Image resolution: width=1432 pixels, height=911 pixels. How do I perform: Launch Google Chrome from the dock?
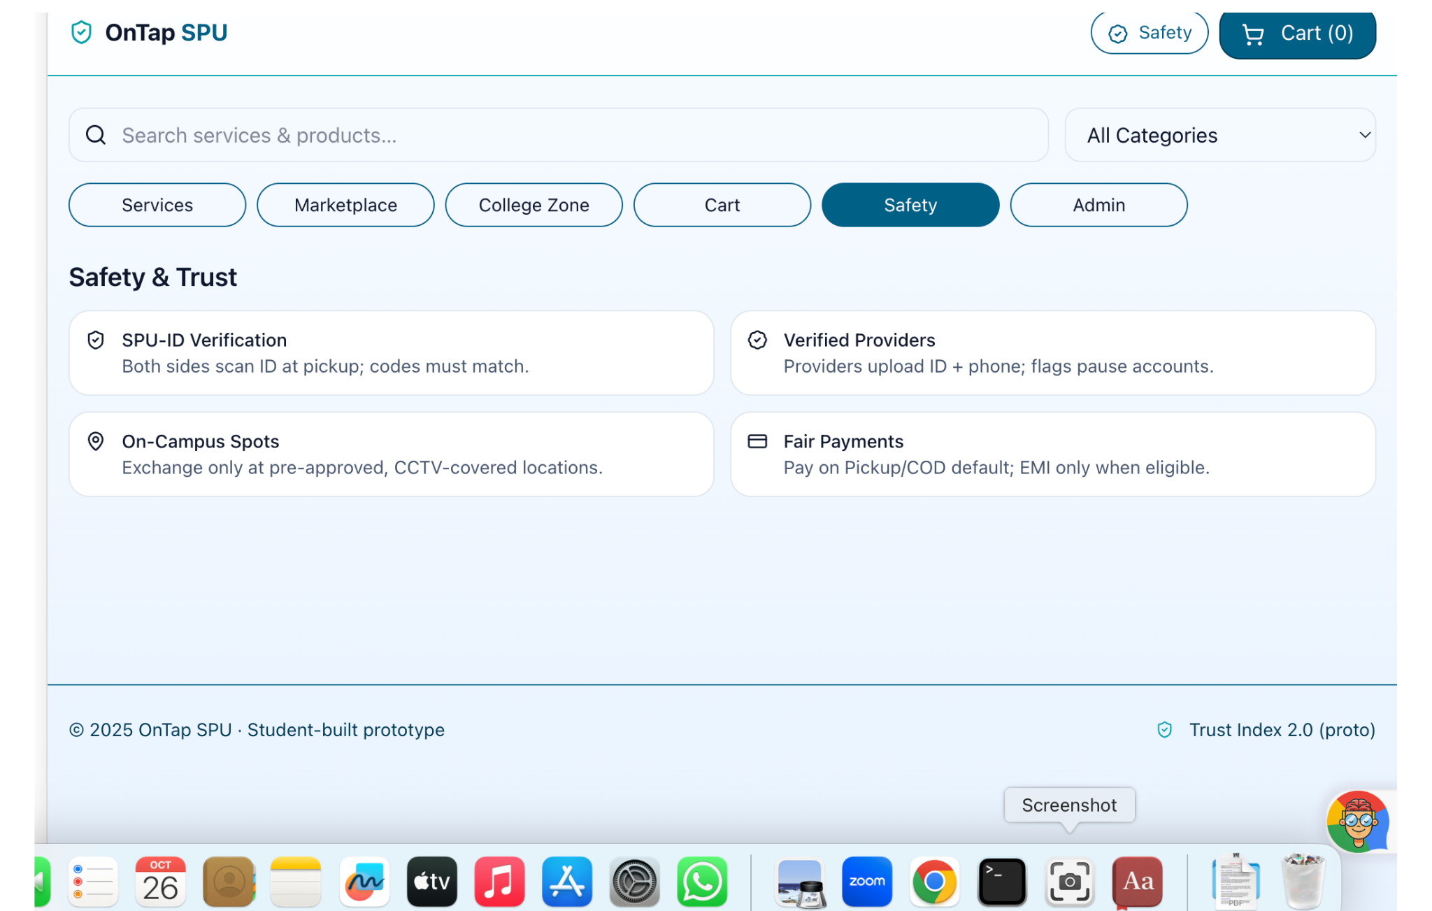[934, 882]
